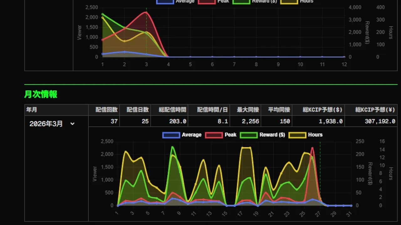
Task: Click the yellow Hours legend swatch in monthly chart
Action: click(x=297, y=135)
